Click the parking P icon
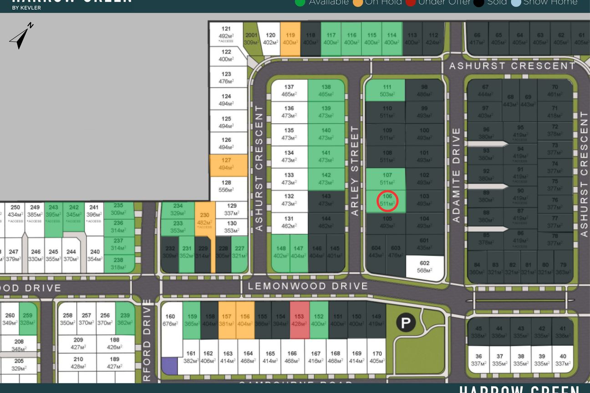Screen dimensions: 590x393 pos(405,323)
